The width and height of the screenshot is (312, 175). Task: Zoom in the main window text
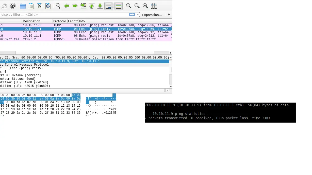pos(129,6)
